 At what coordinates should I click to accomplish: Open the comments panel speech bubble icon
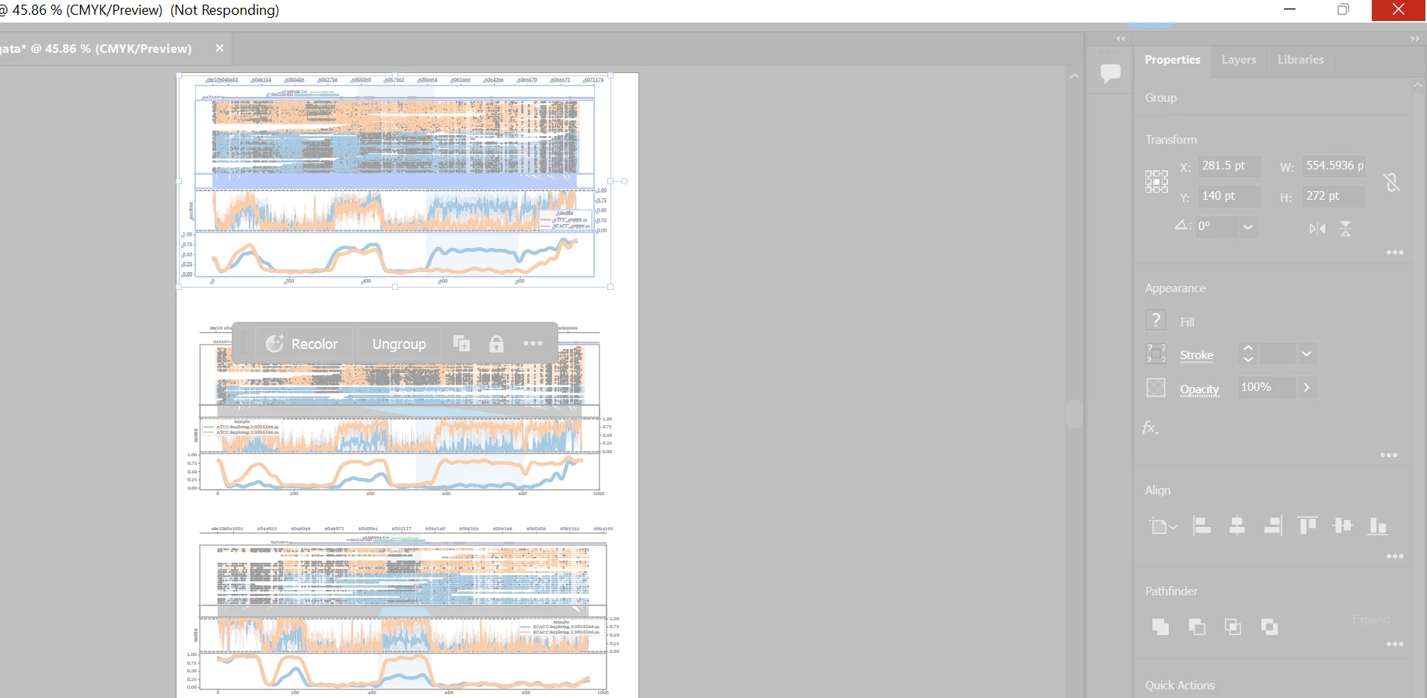[1110, 73]
